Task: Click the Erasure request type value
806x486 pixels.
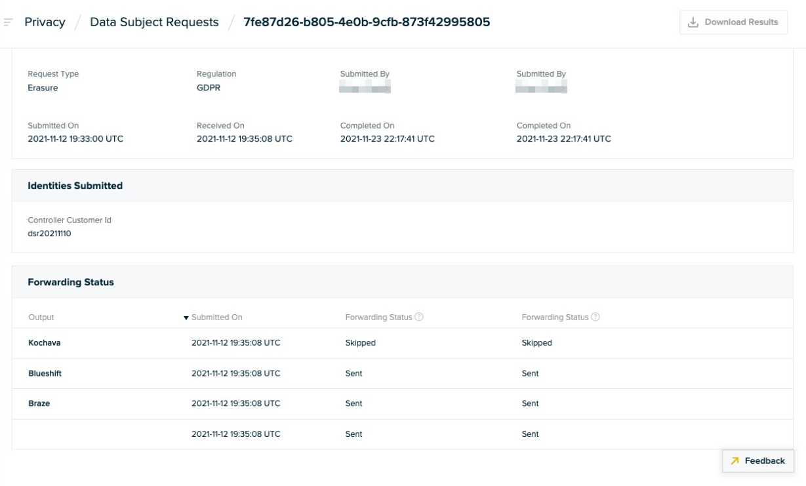Action: (x=43, y=87)
